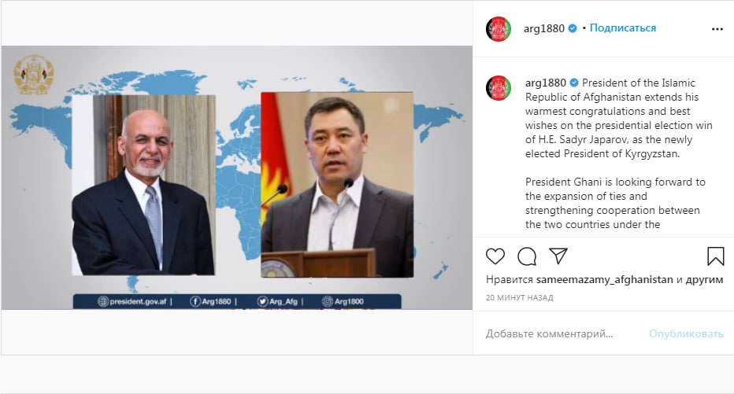This screenshot has width=734, height=394.
Task: Open the three-dot options menu
Action: 717,29
